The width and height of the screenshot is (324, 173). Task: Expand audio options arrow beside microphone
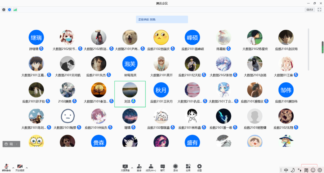tap(13, 168)
